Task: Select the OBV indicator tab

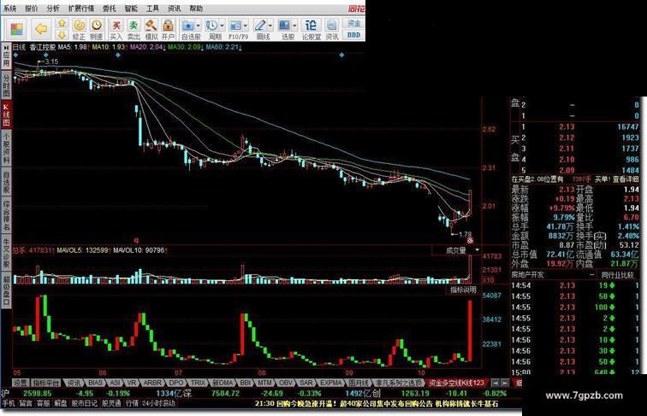Action: [x=286, y=383]
